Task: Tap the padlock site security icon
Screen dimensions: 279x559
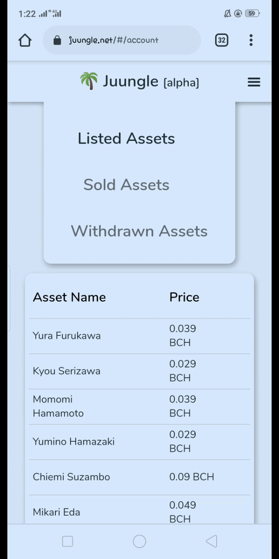Action: (x=57, y=40)
